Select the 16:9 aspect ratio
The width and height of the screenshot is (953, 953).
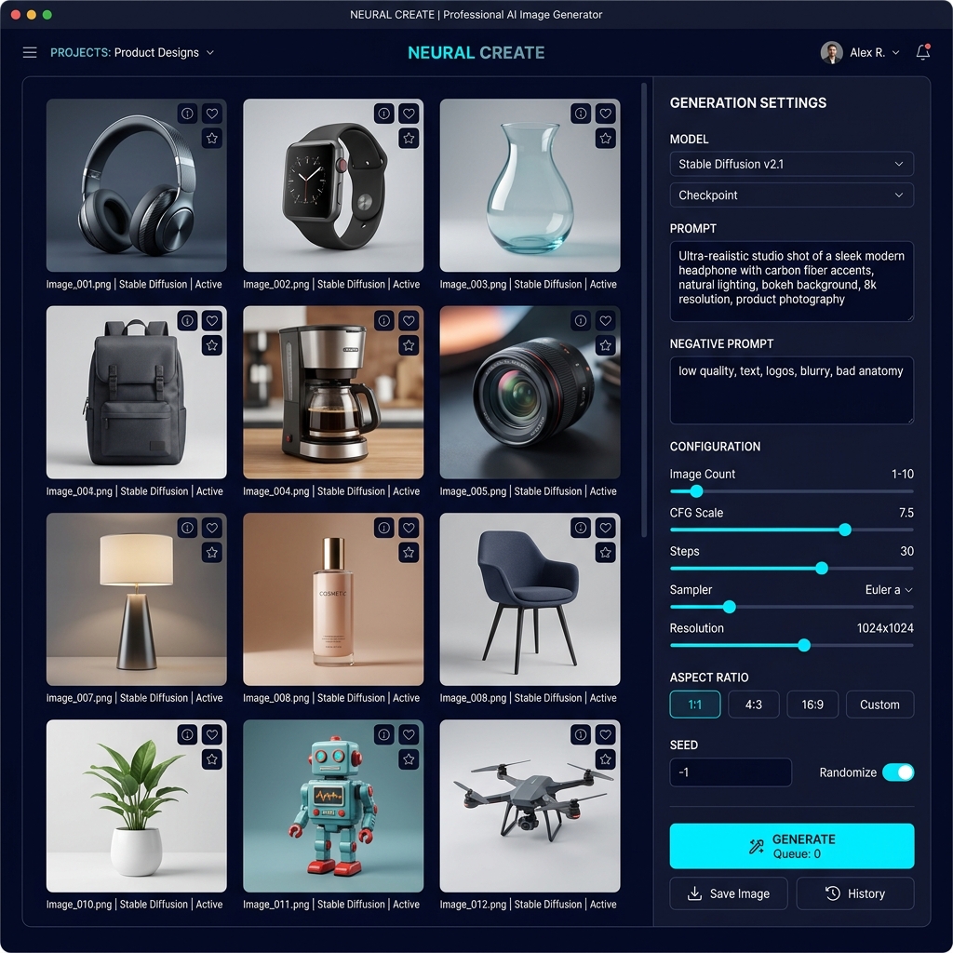pyautogui.click(x=812, y=705)
